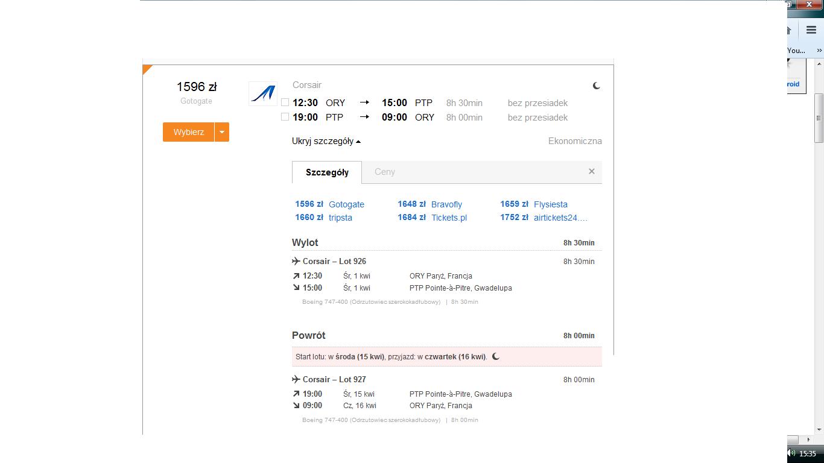Open the tripsta 1660 zł offer link

(324, 218)
